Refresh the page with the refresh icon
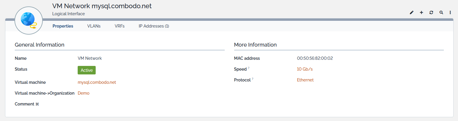 pos(431,13)
